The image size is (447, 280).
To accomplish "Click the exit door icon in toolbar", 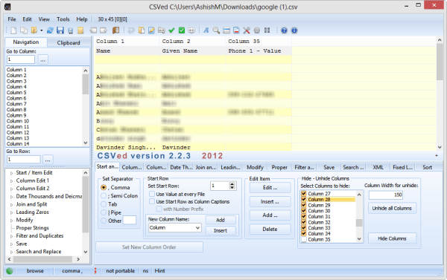I will click(115, 30).
